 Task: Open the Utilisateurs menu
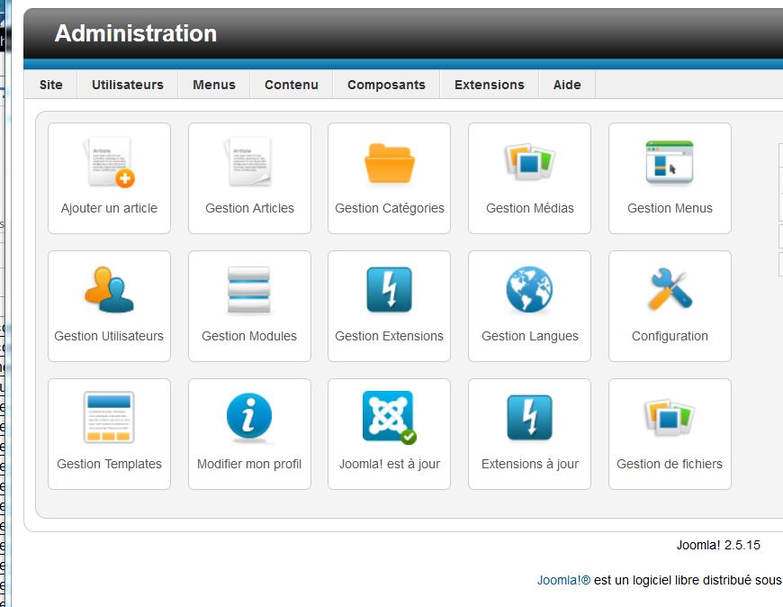tap(128, 85)
